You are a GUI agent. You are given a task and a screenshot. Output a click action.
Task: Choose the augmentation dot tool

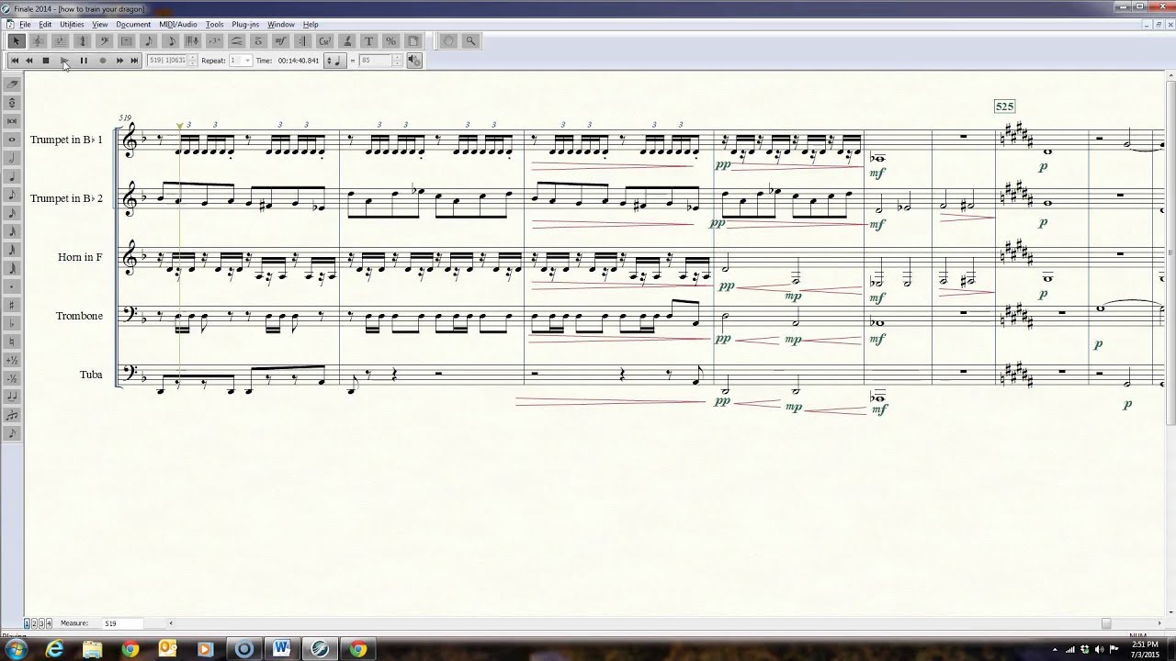pyautogui.click(x=12, y=286)
